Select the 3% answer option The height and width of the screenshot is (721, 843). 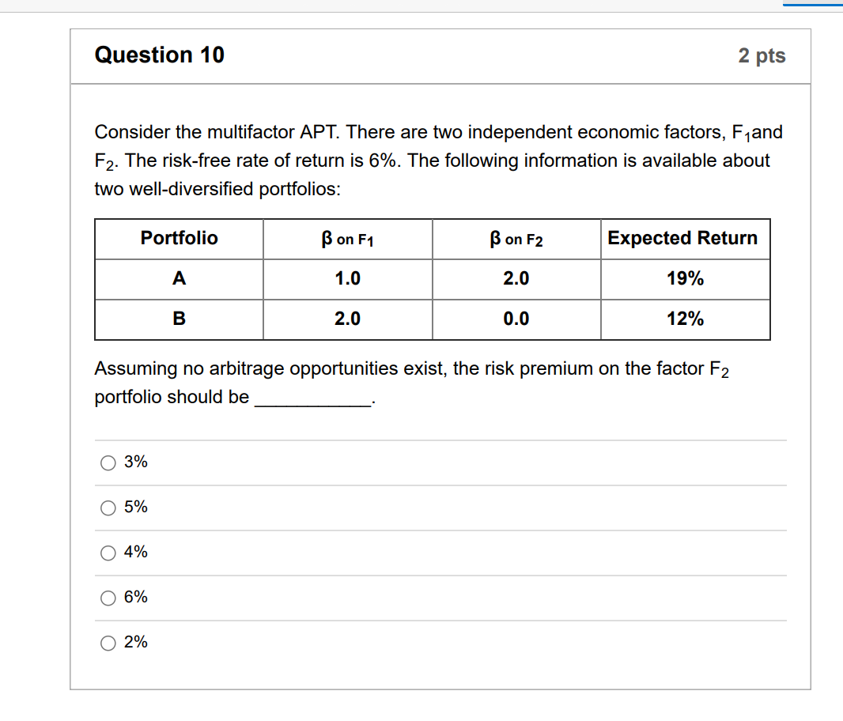click(108, 462)
